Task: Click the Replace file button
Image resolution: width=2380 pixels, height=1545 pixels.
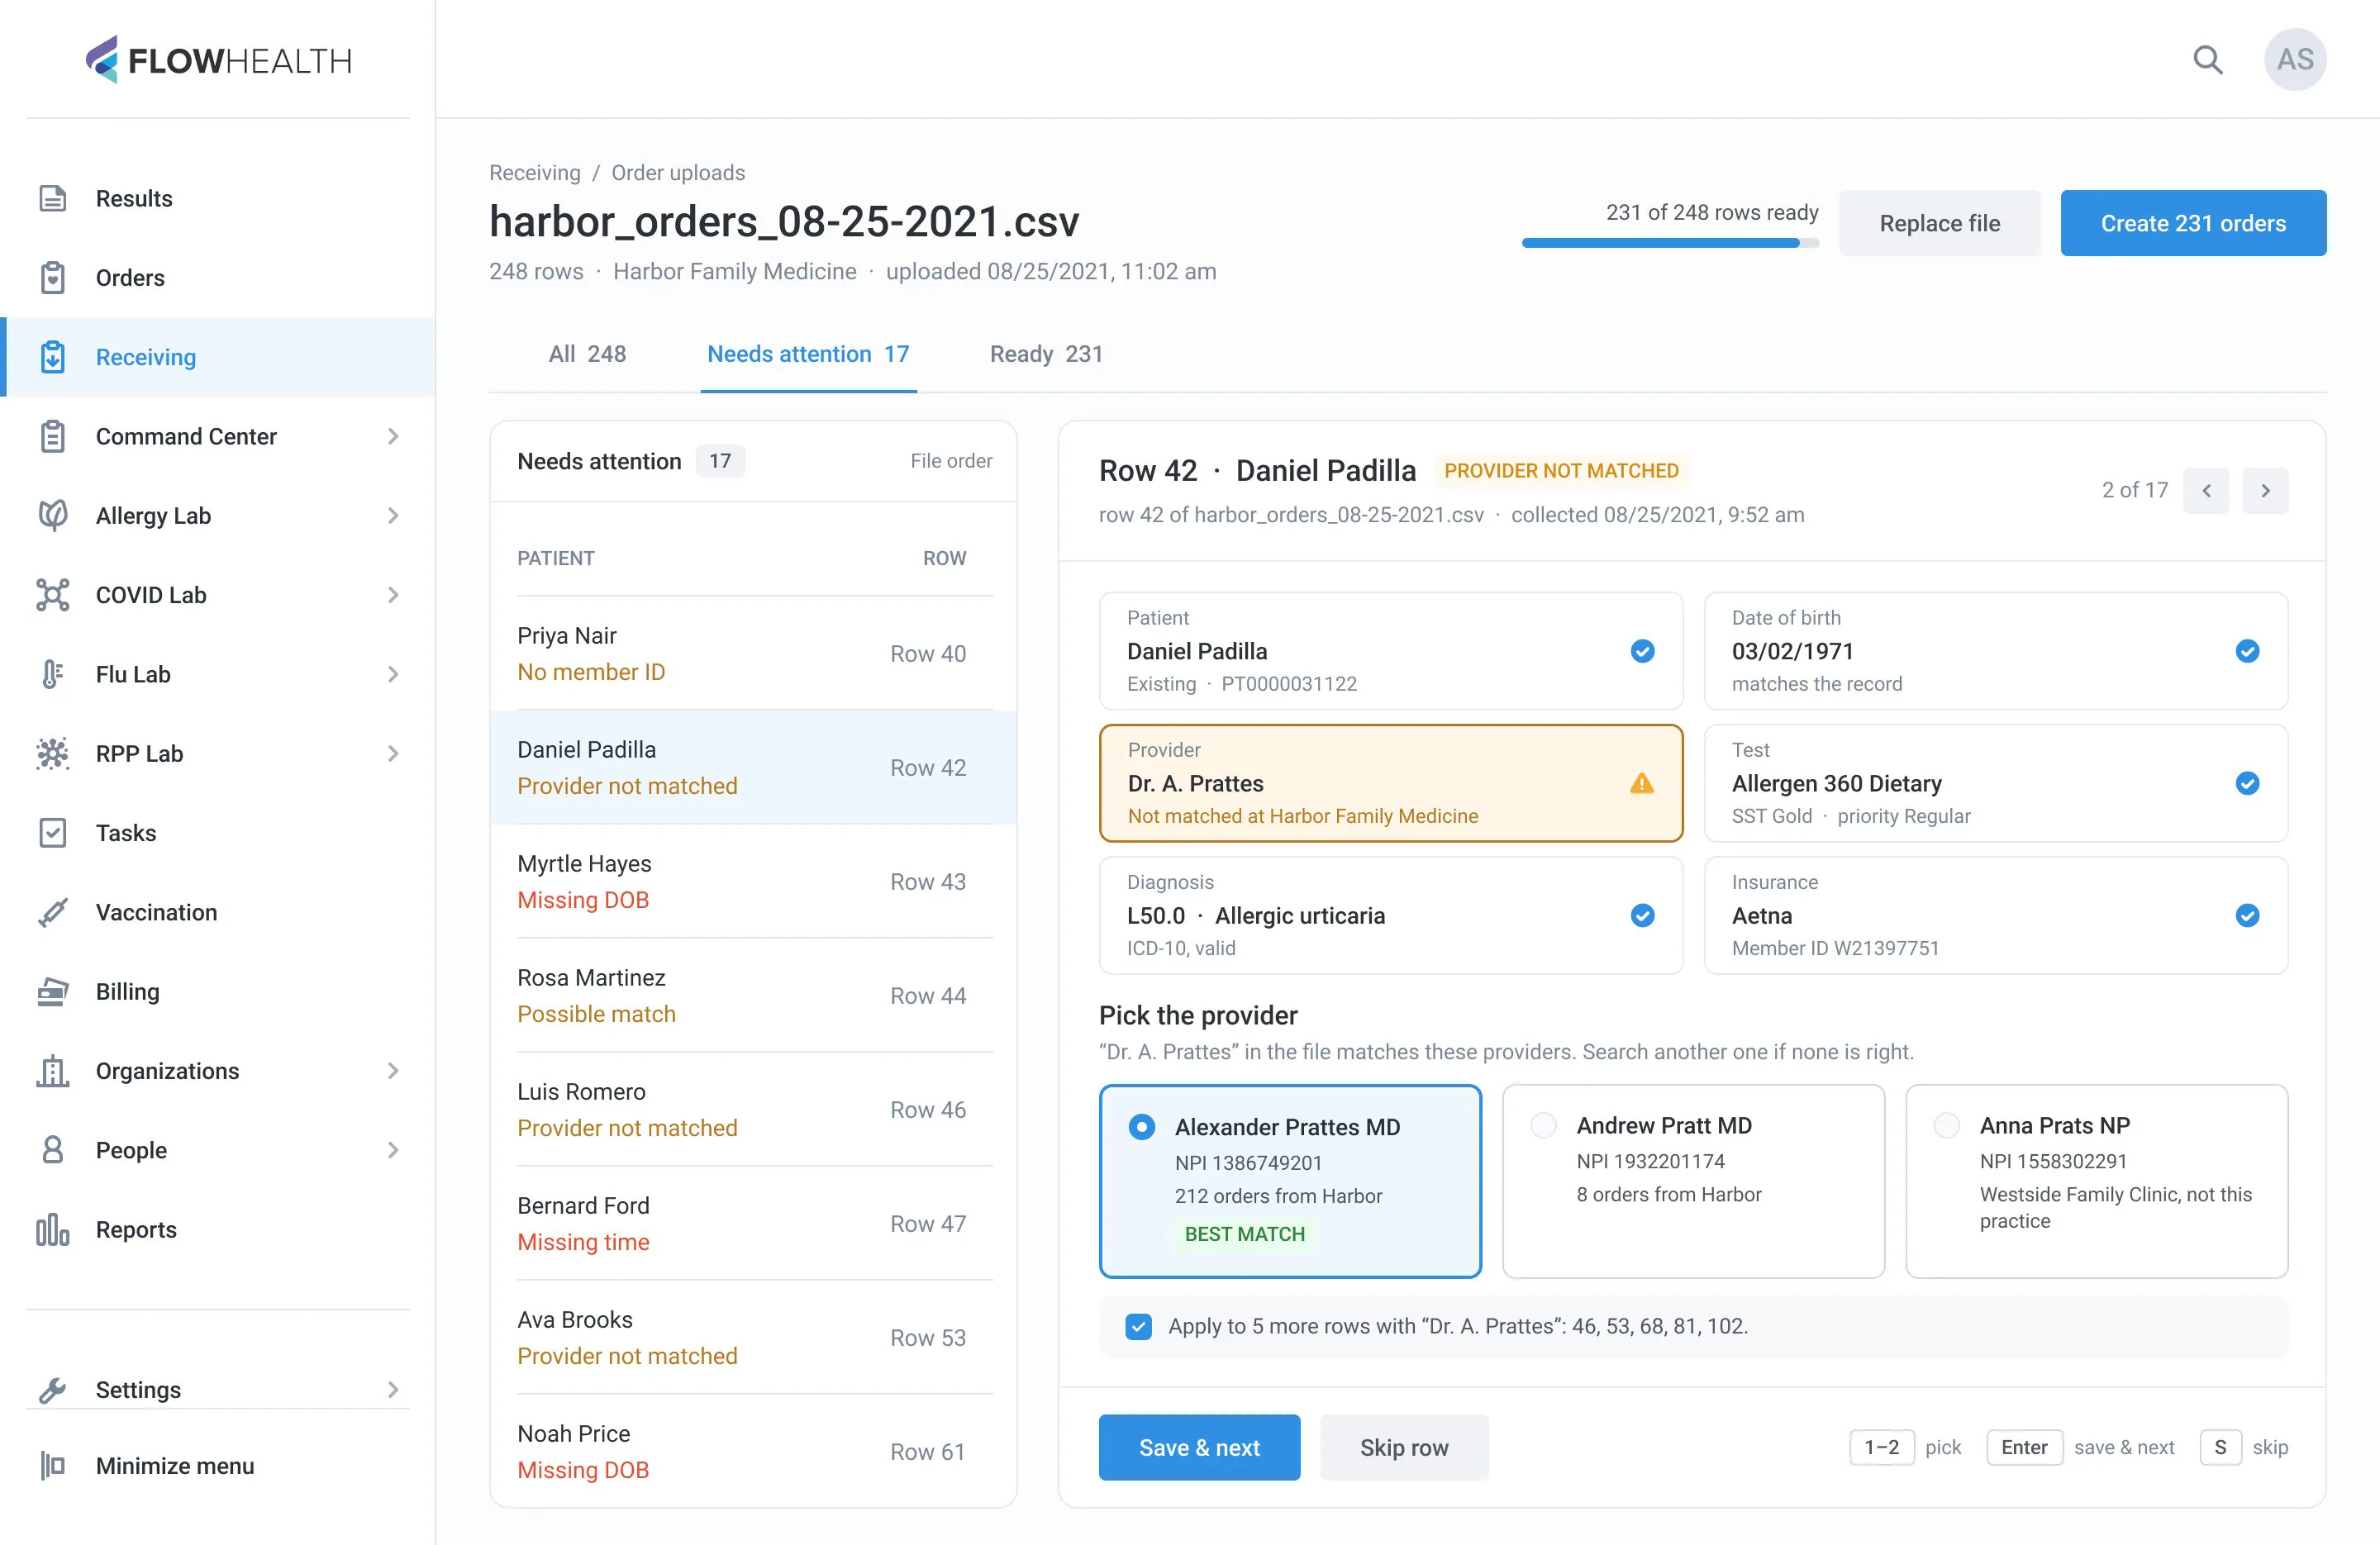Action: pyautogui.click(x=1939, y=223)
